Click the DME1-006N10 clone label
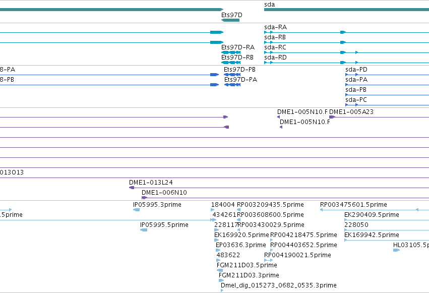This screenshot has width=429, height=293. coord(164,193)
